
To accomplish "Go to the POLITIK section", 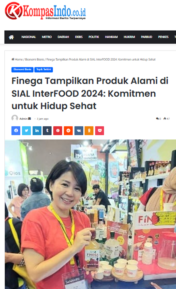I will 94,37.
